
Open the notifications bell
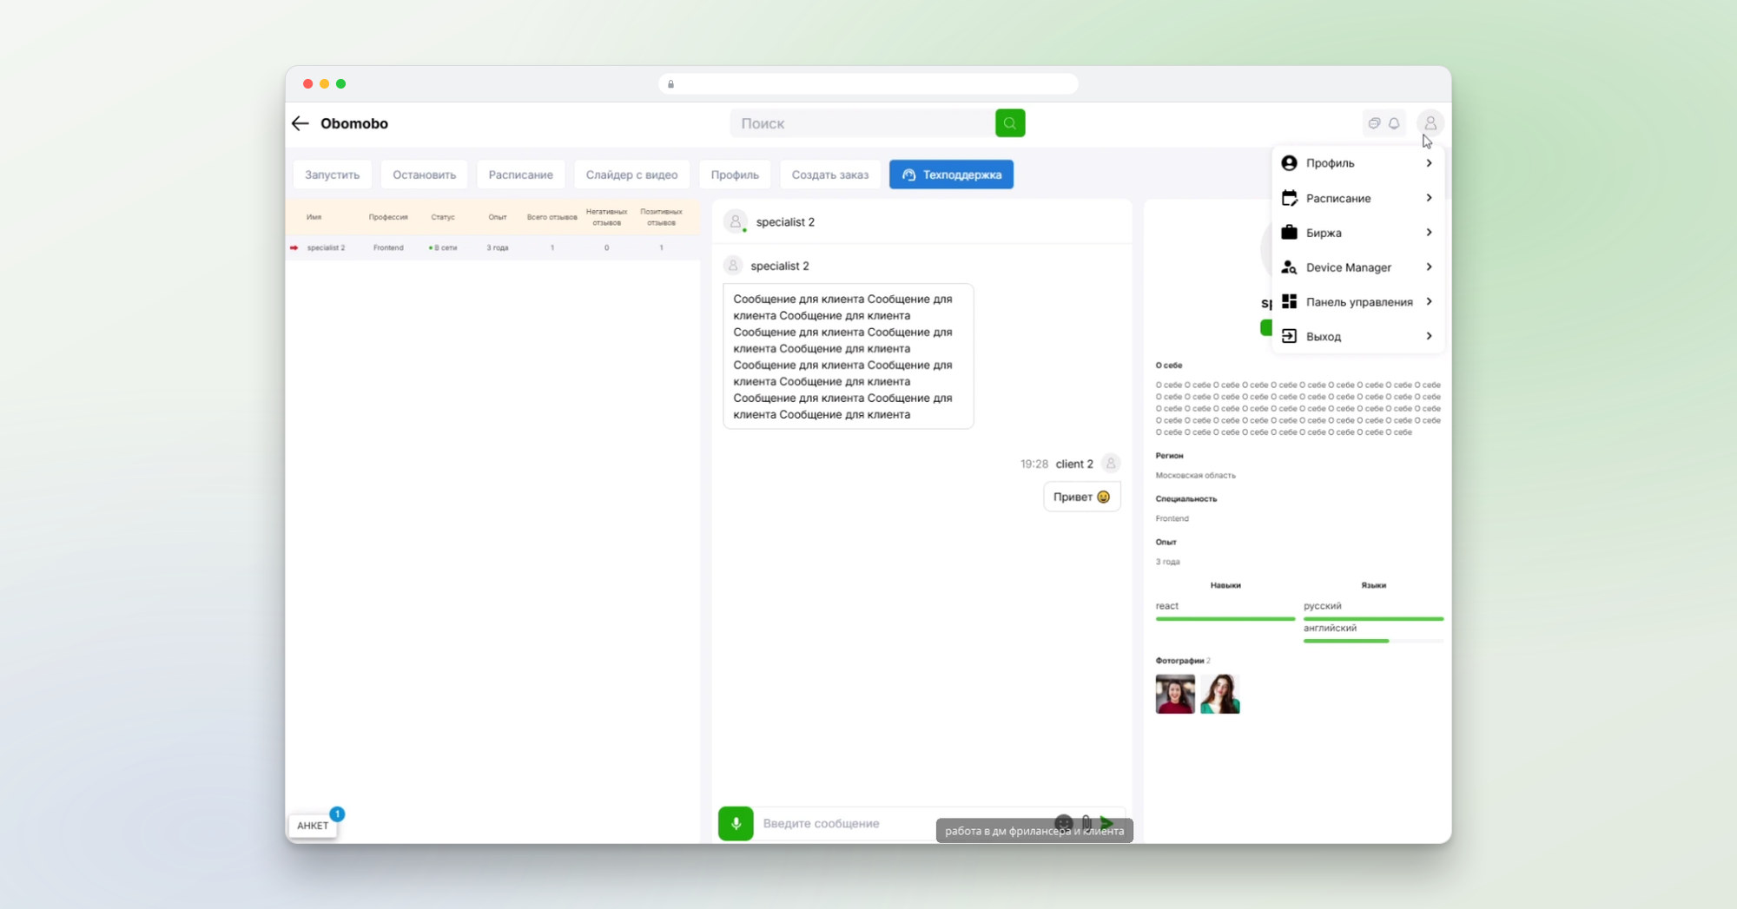[1394, 123]
